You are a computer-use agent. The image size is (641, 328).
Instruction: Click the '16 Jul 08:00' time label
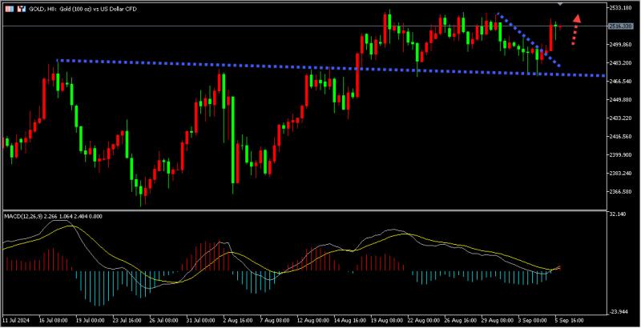[53, 320]
